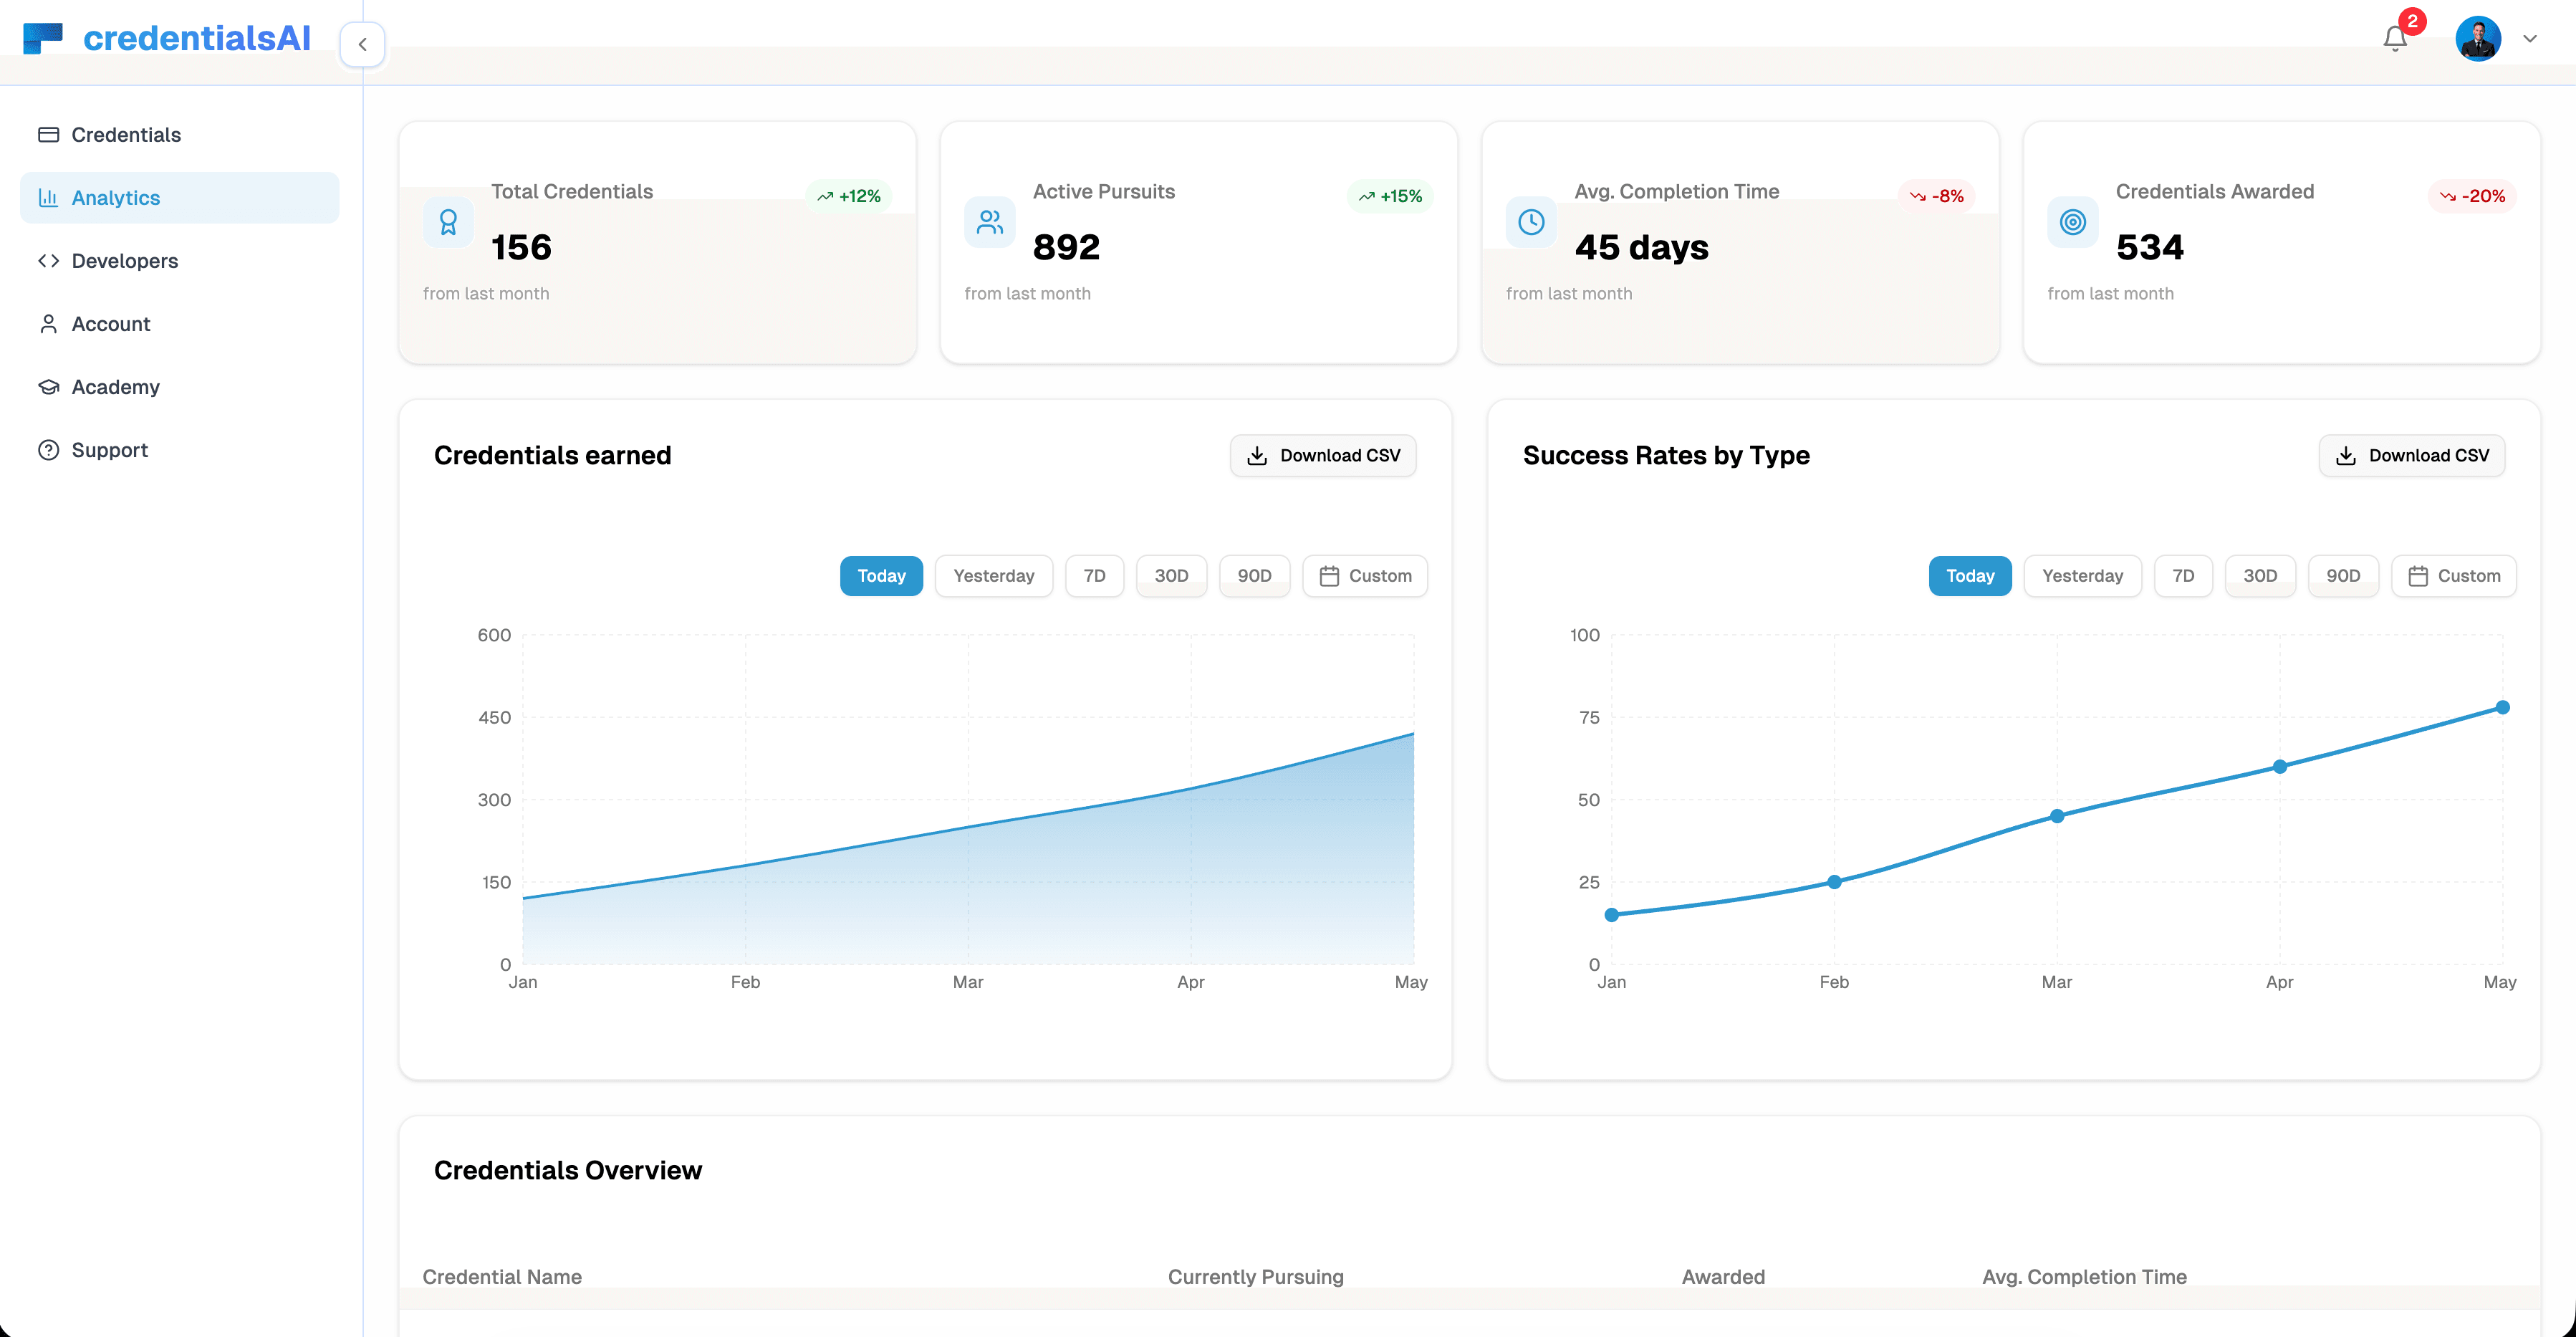Switch Success Rates chart to Today
Viewport: 2576px width, 1337px height.
point(1969,575)
